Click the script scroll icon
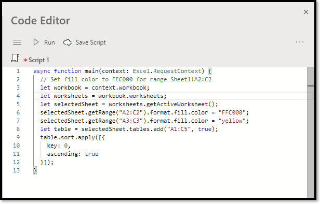 15,58
